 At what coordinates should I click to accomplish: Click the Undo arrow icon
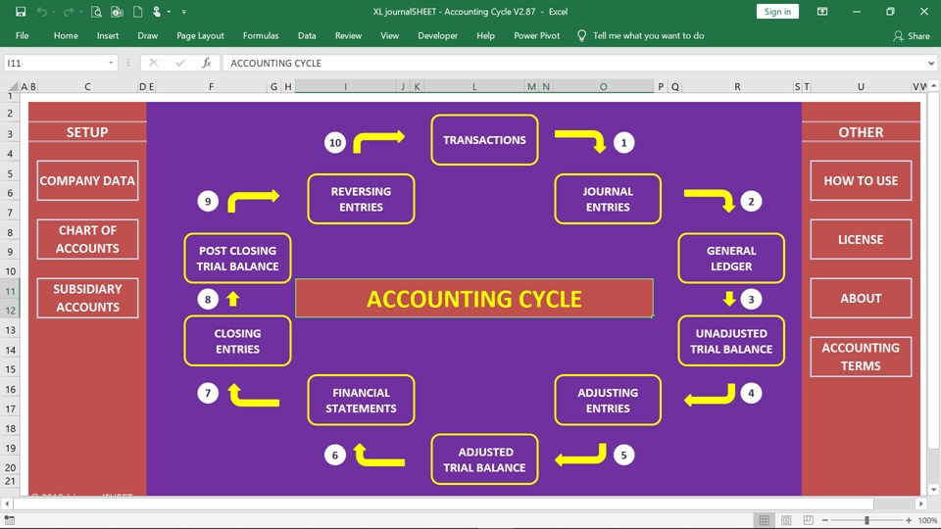coord(41,12)
